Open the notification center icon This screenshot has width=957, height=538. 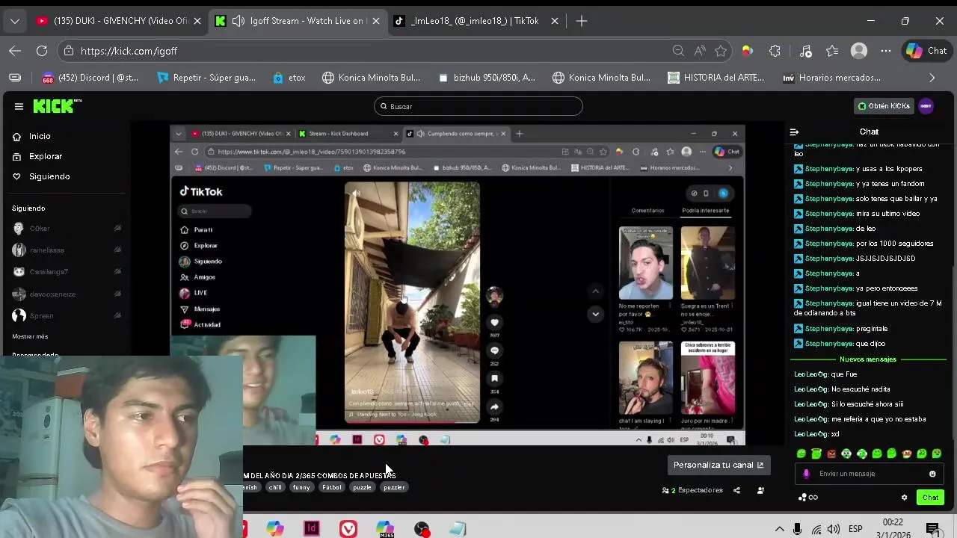[x=932, y=529]
